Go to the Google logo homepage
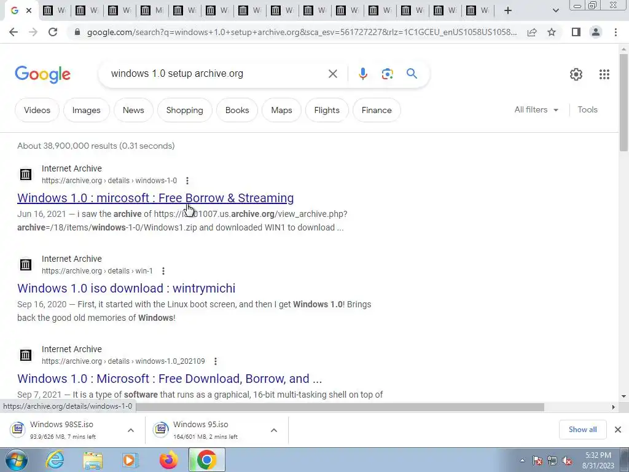Screen dimensions: 629x472 (42, 74)
